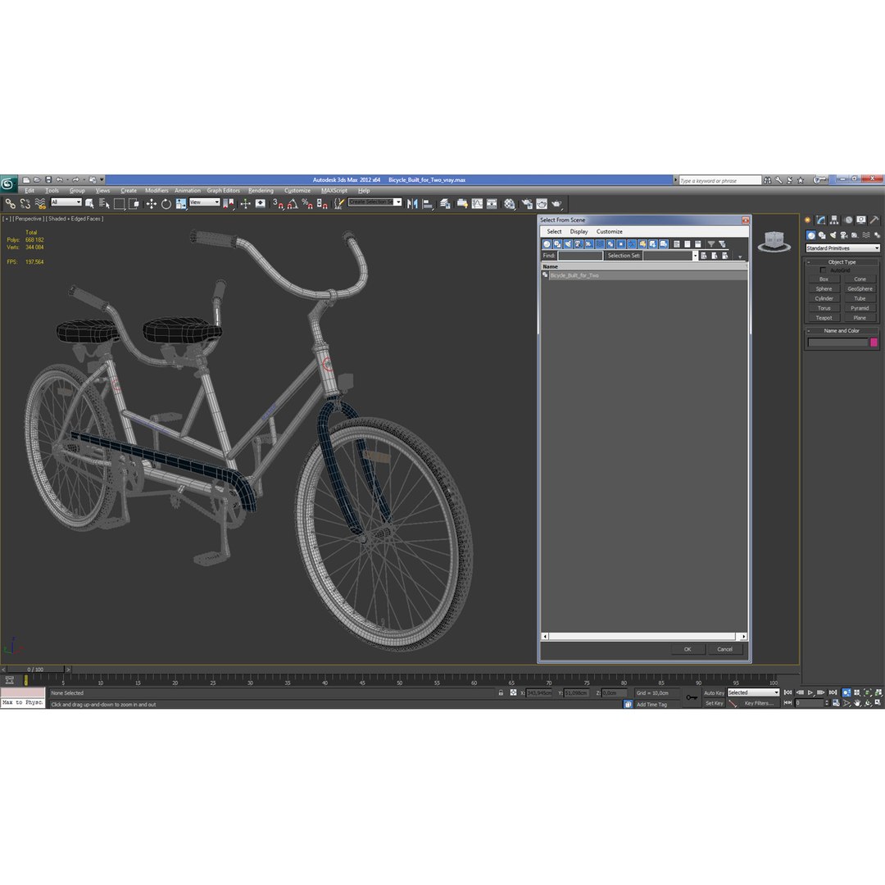Viewport: 885px width, 885px height.
Task: Open the selection filter All dropdown
Action: coord(66,202)
